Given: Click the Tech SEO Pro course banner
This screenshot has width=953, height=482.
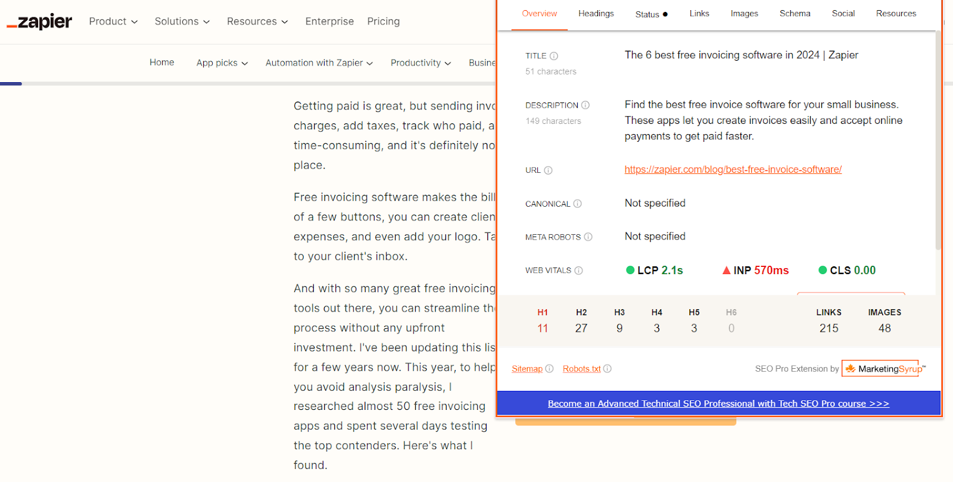Looking at the screenshot, I should point(718,404).
